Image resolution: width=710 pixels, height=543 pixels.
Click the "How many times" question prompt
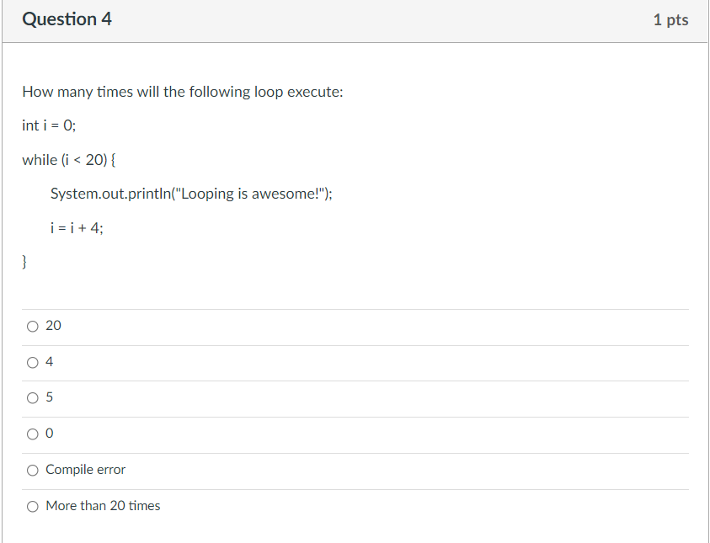coord(183,92)
